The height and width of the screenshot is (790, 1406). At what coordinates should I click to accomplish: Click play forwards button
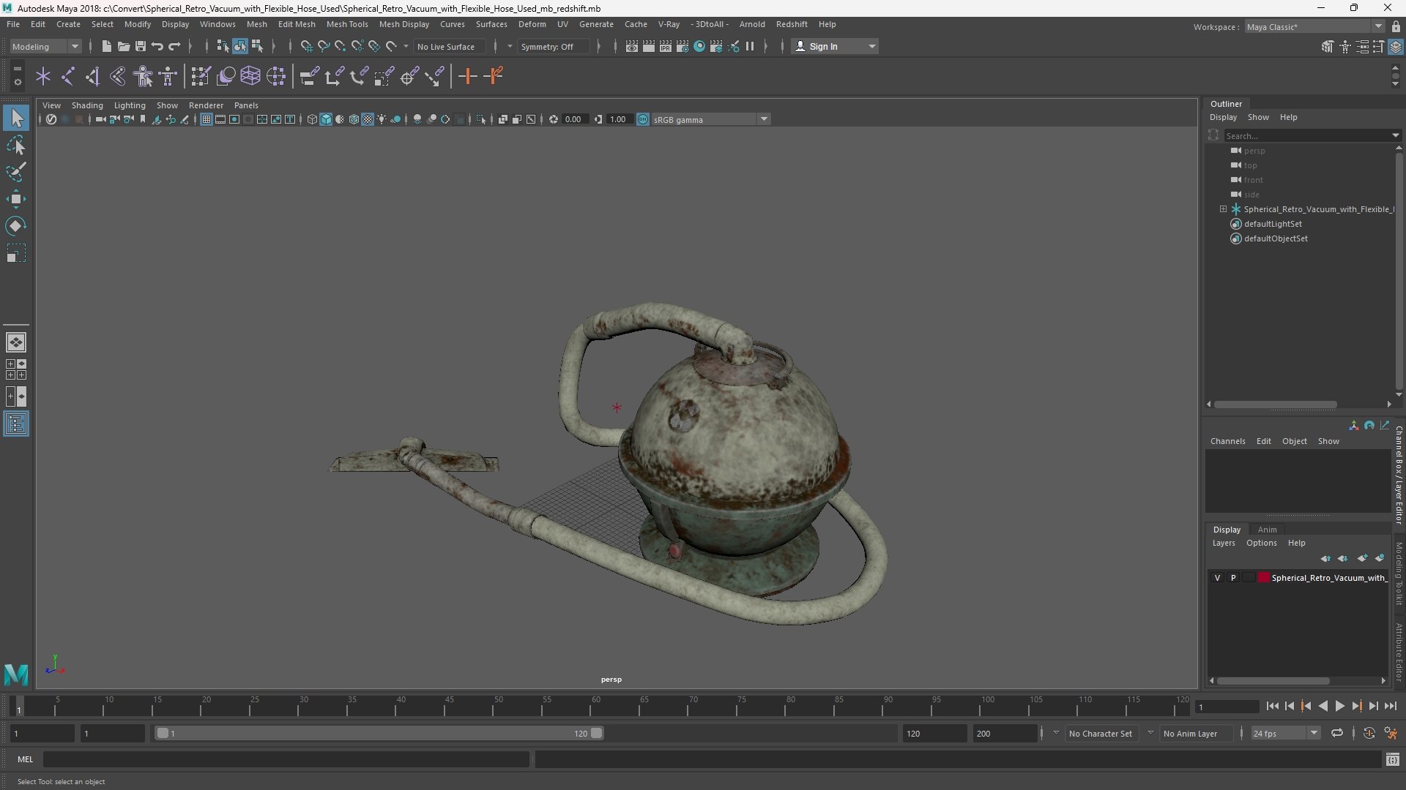1339,707
